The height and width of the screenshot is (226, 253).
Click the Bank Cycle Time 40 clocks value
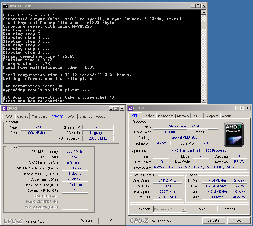(75, 185)
